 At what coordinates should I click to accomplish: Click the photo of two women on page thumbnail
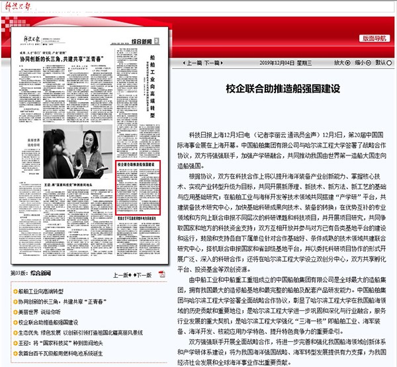coord(78,151)
